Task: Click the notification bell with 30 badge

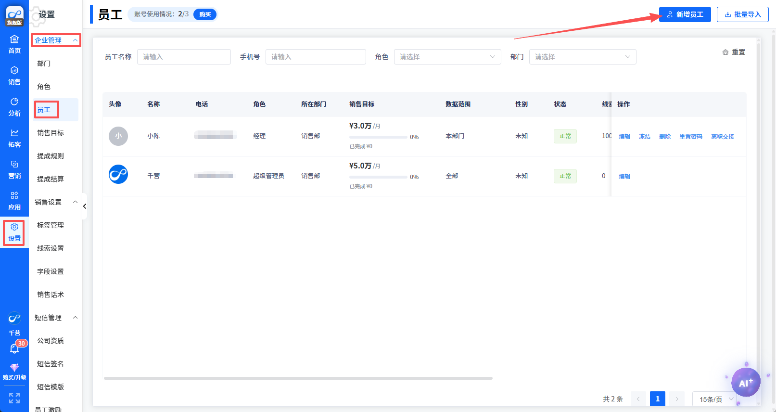Action: point(15,348)
